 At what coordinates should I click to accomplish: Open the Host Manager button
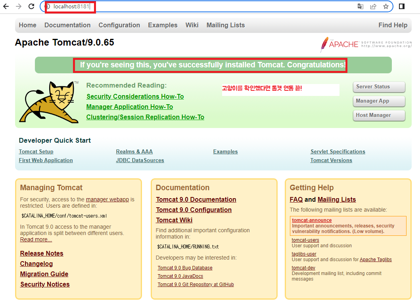[379, 115]
